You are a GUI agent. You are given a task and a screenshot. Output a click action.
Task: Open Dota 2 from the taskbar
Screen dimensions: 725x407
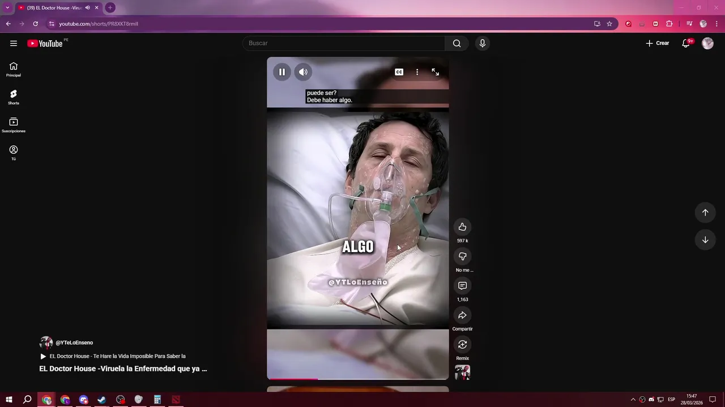(x=176, y=400)
